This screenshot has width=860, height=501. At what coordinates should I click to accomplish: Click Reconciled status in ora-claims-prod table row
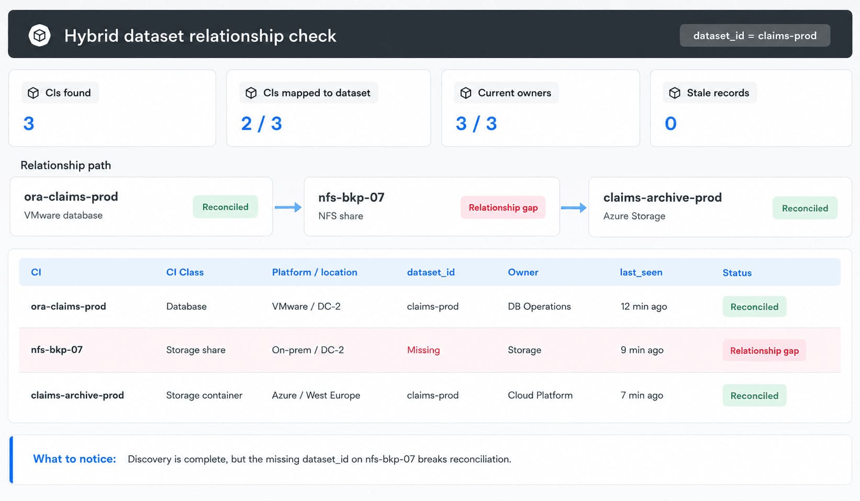point(754,307)
